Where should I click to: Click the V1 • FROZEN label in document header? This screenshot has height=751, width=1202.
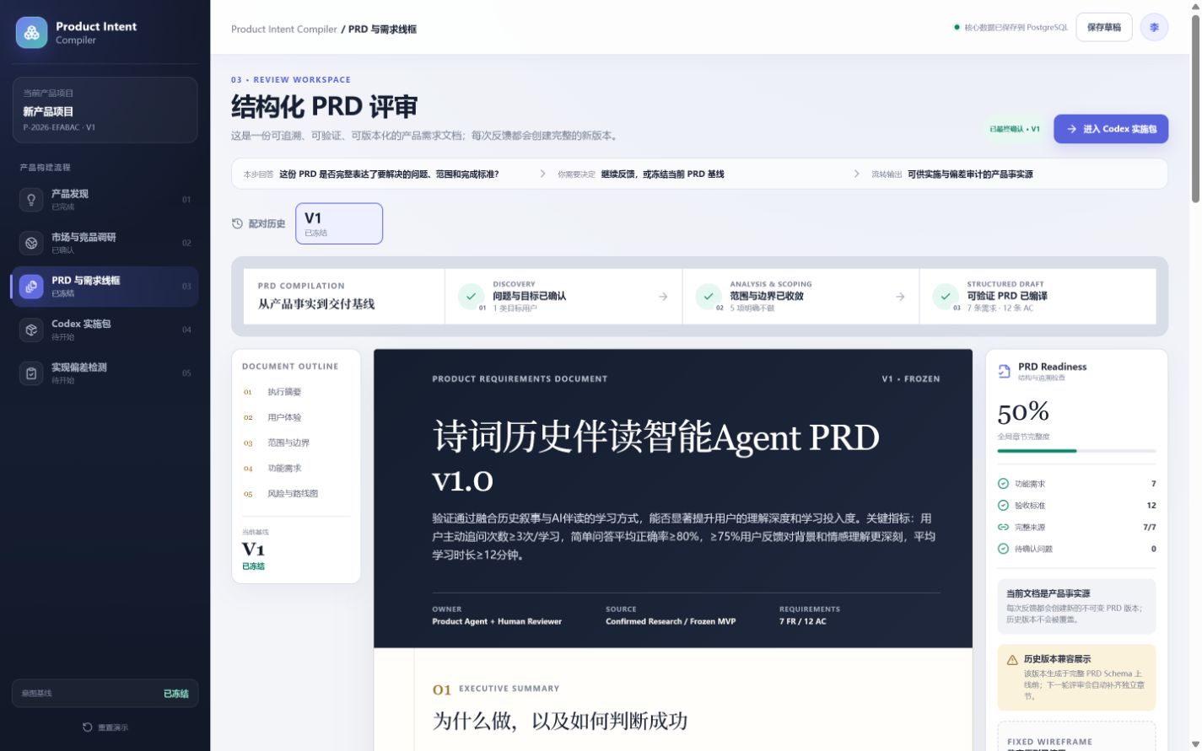[x=911, y=379]
